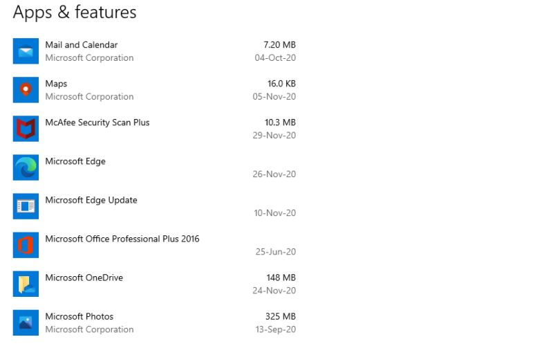Select the Maps app entry name

(56, 84)
